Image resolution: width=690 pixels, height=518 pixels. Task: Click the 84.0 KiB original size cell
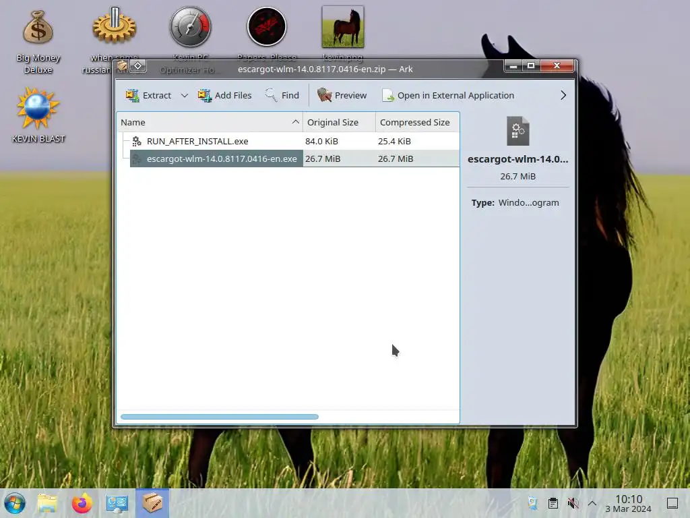(321, 141)
